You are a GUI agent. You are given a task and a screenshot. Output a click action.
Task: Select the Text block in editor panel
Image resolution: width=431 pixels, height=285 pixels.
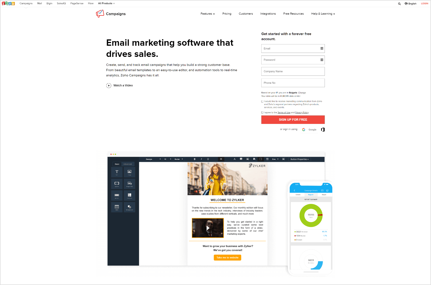click(117, 172)
